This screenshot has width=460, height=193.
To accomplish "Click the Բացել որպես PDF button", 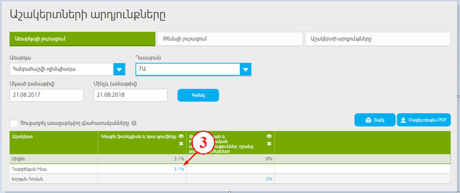I will click(x=424, y=120).
